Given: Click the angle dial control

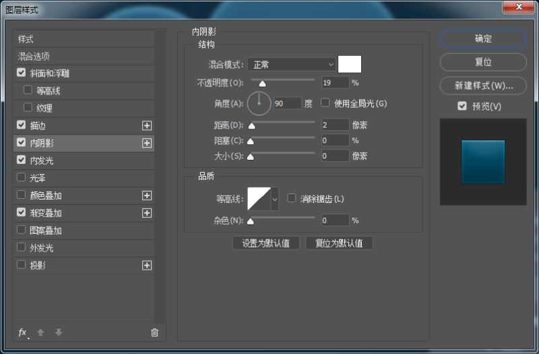Looking at the screenshot, I should 259,103.
